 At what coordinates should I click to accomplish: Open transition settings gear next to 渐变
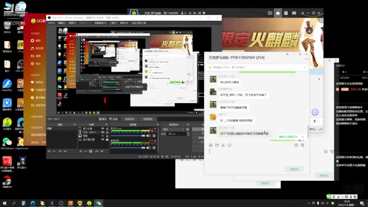point(188,129)
